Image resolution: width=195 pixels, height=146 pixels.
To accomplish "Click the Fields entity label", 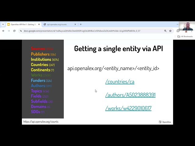I will pos(36,96).
